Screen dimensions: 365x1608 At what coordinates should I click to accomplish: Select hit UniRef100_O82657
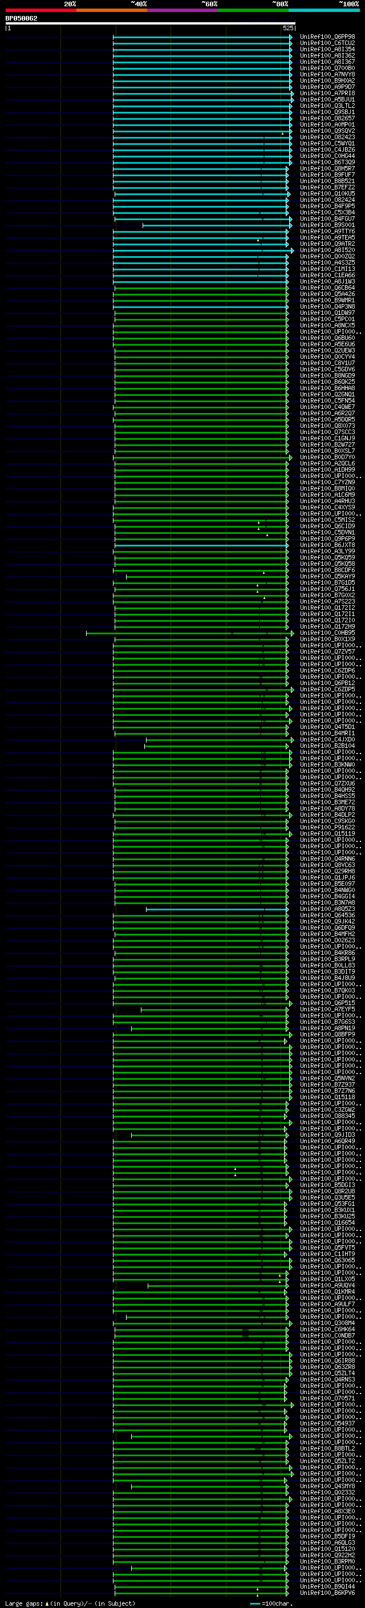point(327,119)
